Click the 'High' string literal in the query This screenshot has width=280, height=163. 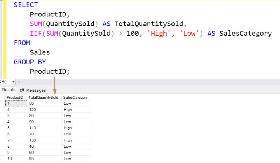click(x=159, y=33)
